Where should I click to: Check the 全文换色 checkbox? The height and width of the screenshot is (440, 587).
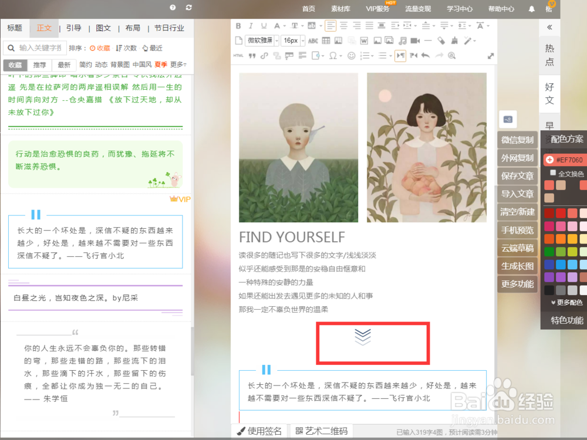[553, 172]
